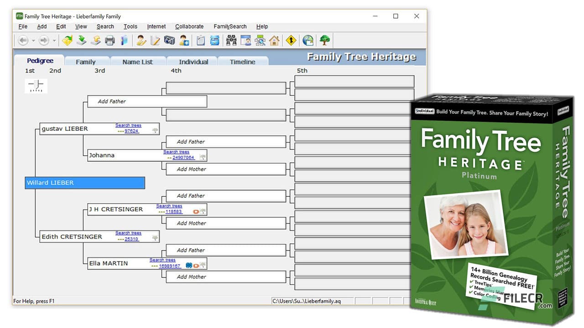Open the back navigation dropdown arrow
The width and height of the screenshot is (584, 328).
(x=32, y=41)
